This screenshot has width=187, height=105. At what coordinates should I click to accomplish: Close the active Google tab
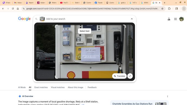[x=160, y=3]
